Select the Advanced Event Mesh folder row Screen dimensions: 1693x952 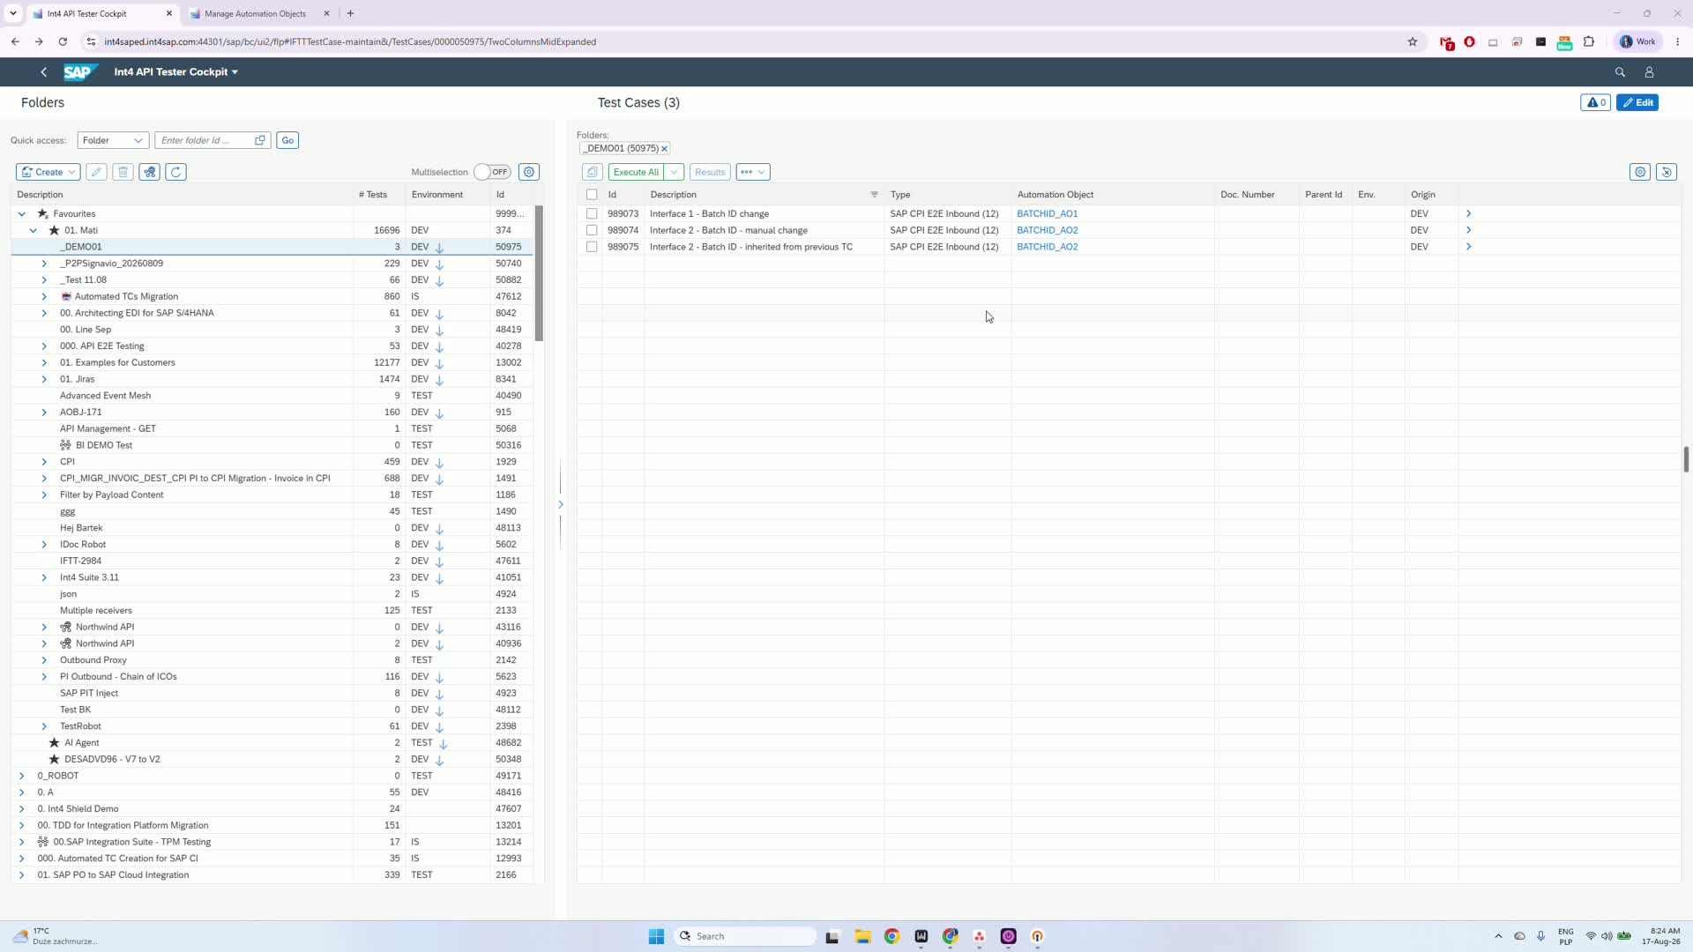coord(272,396)
